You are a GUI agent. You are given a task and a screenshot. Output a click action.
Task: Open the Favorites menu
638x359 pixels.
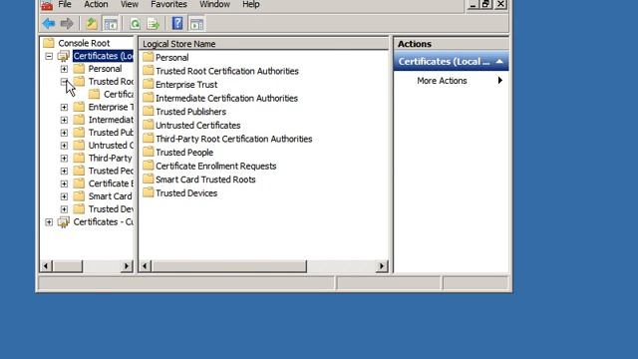168,4
